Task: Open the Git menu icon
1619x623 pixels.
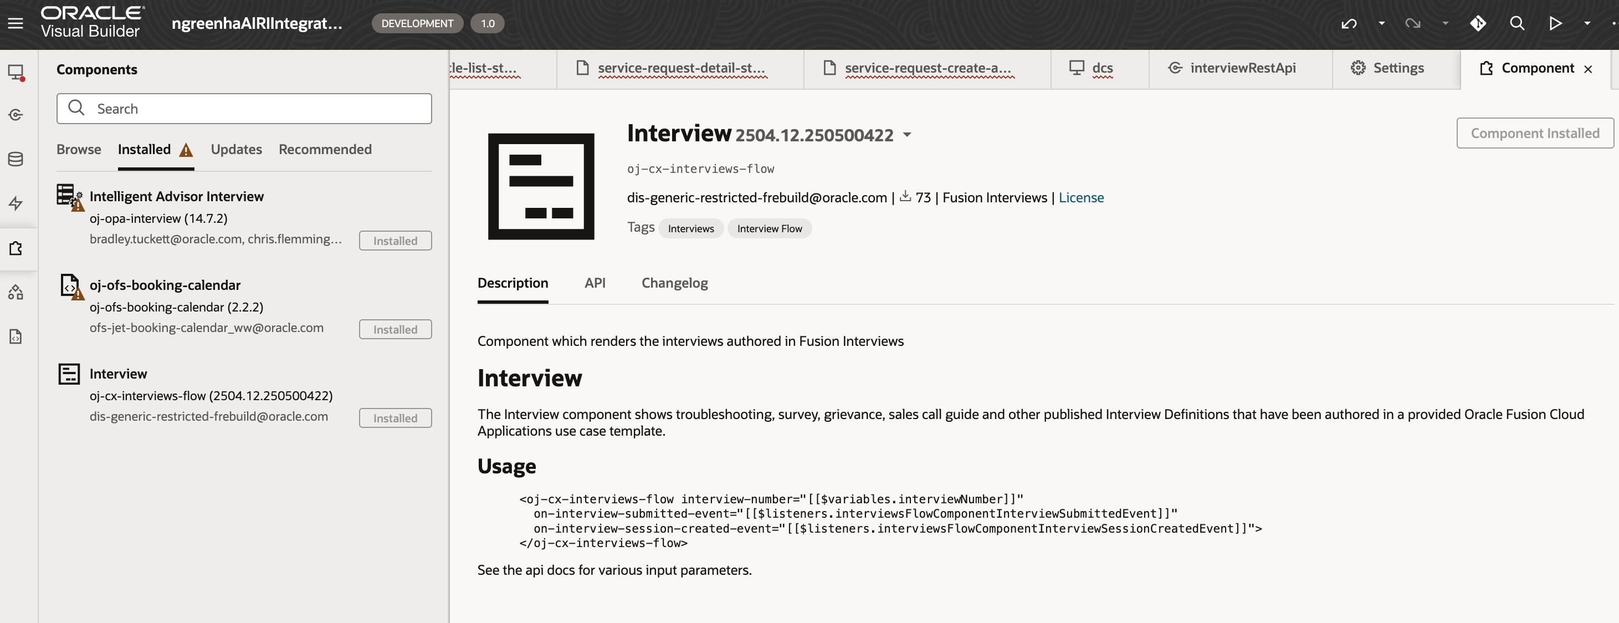Action: point(1478,23)
